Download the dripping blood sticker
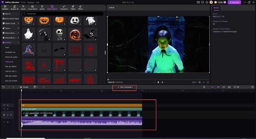The height and width of the screenshot is (139, 256). point(64,70)
